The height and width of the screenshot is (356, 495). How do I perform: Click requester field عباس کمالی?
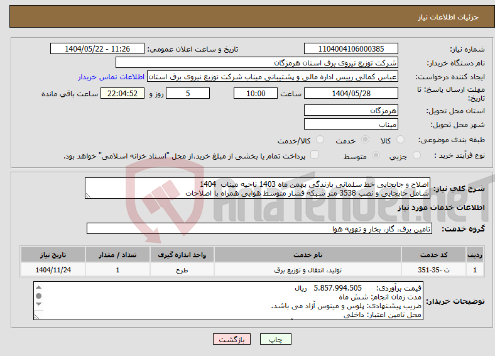(273, 77)
